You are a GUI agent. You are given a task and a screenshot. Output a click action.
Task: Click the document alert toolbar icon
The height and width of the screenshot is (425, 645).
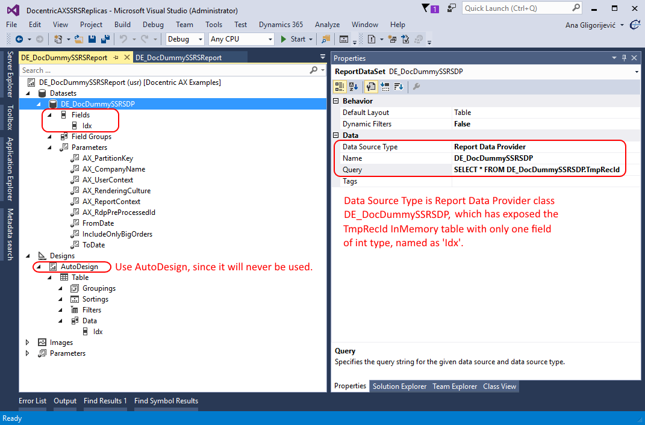point(372,39)
